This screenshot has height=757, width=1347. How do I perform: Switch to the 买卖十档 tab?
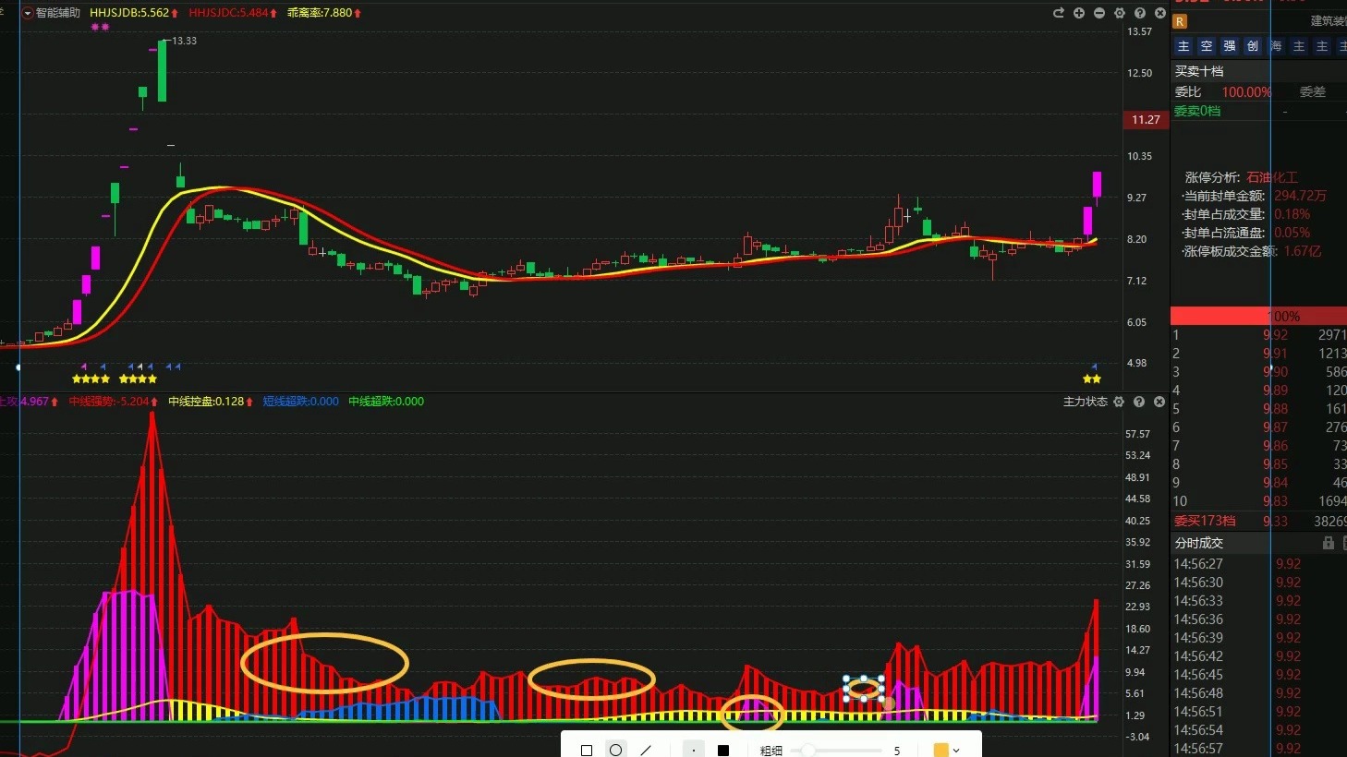[1199, 71]
